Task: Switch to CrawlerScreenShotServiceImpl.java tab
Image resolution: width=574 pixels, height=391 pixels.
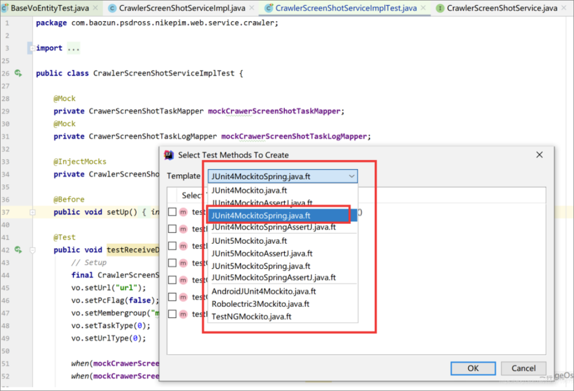Action: tap(182, 8)
